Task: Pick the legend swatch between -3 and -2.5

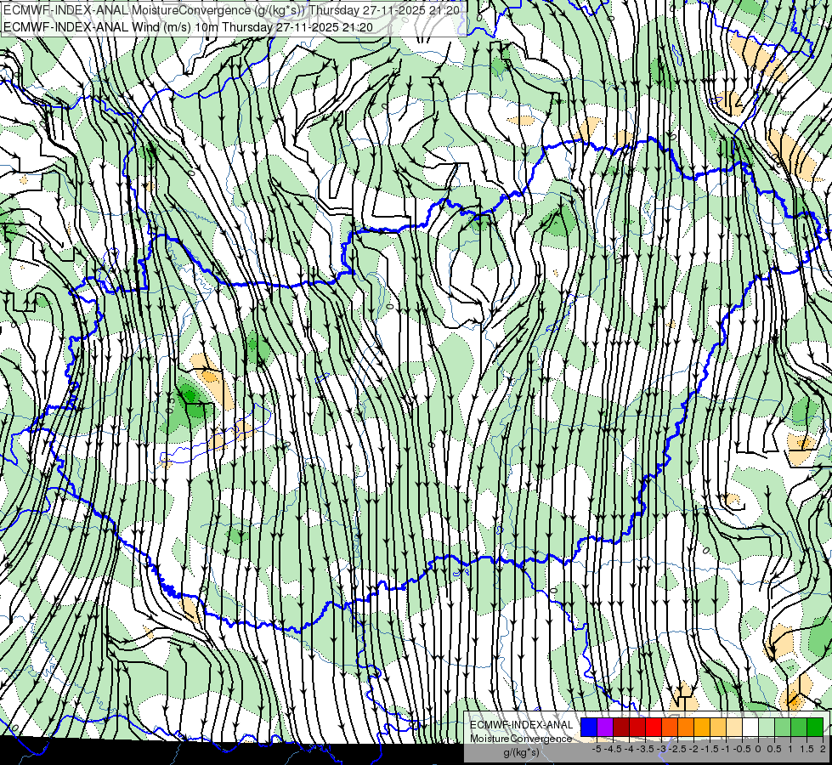Action: (670, 728)
